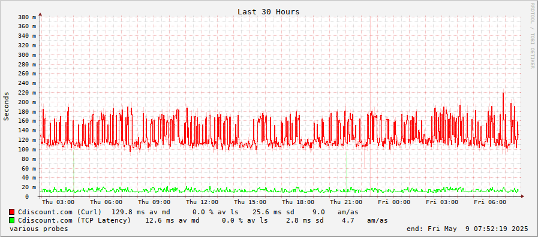Click the 'Cdiscount.com (Curl)' legend label
The image size is (538, 237).
tap(60, 212)
